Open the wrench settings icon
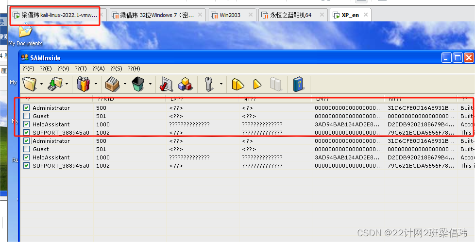Screen dimensions: 475x242 coord(209,84)
